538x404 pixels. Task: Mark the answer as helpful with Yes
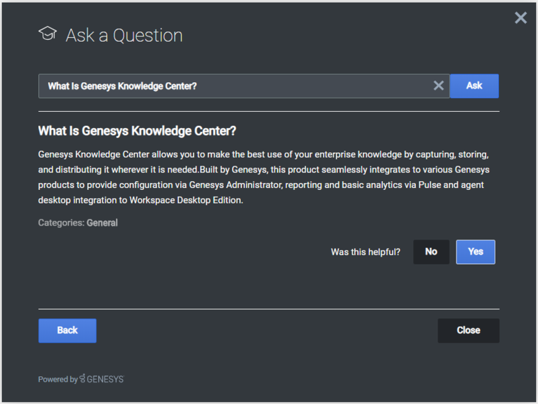point(475,252)
